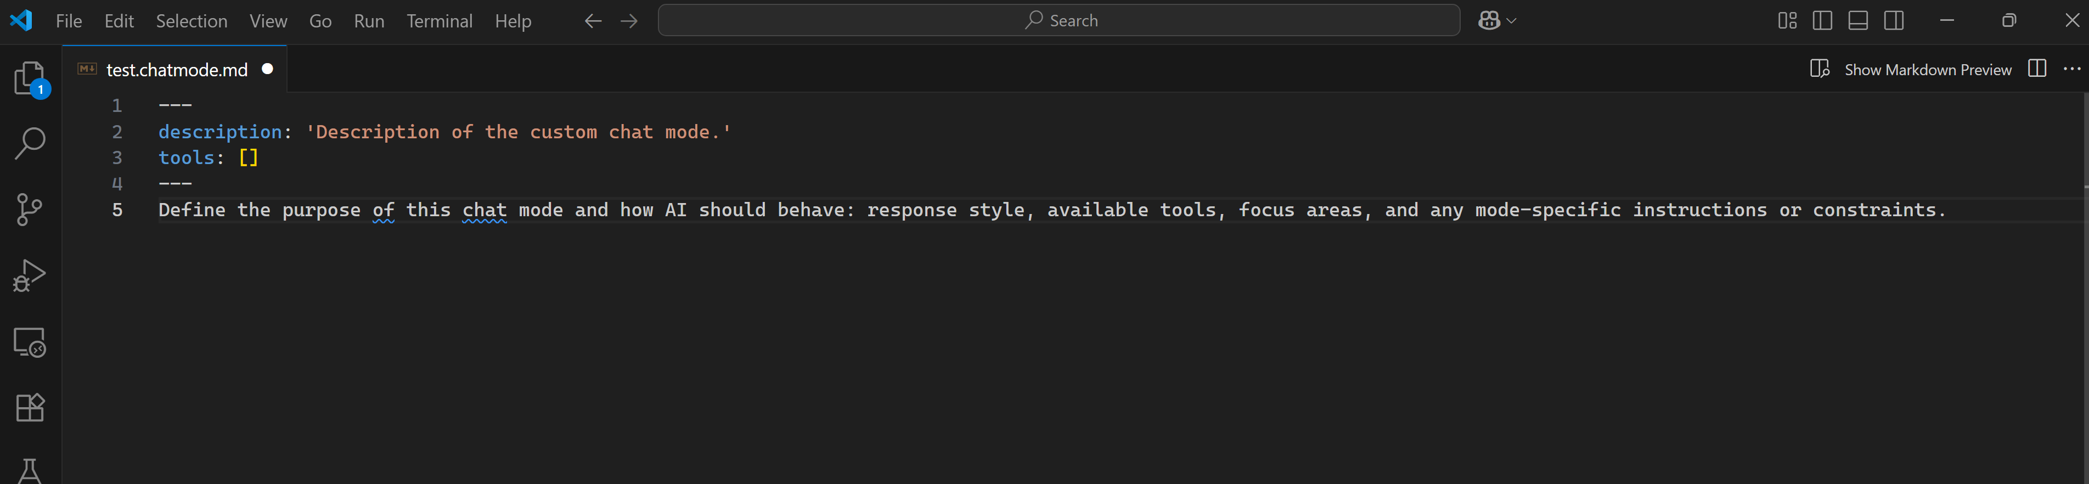This screenshot has height=484, width=2089.
Task: Open the Testing flask icon view
Action: click(30, 471)
